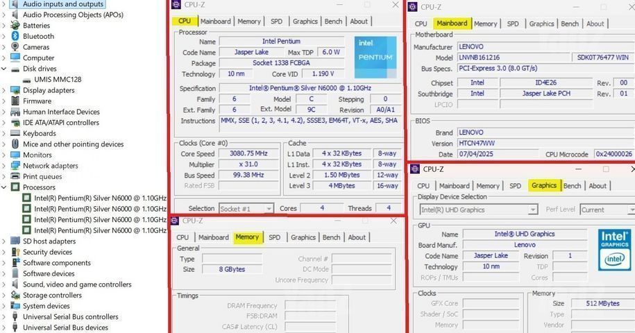This screenshot has height=333, width=635.
Task: Click the Universal Serial Bus controllers icon
Action: [15, 316]
